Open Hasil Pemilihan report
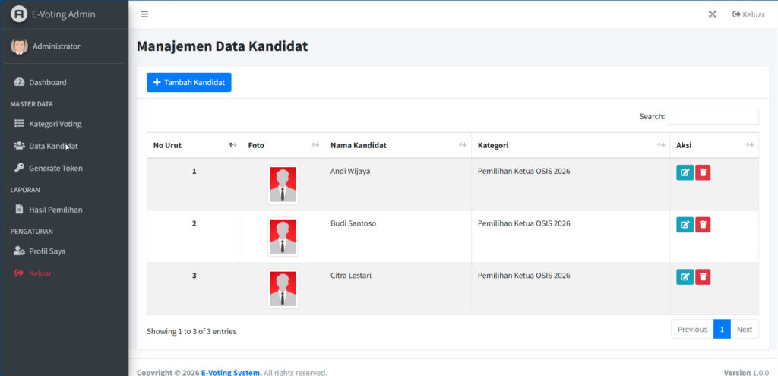This screenshot has width=778, height=376. point(55,210)
